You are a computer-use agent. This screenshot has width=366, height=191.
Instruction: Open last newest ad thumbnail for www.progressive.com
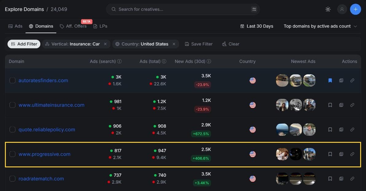(x=309, y=154)
